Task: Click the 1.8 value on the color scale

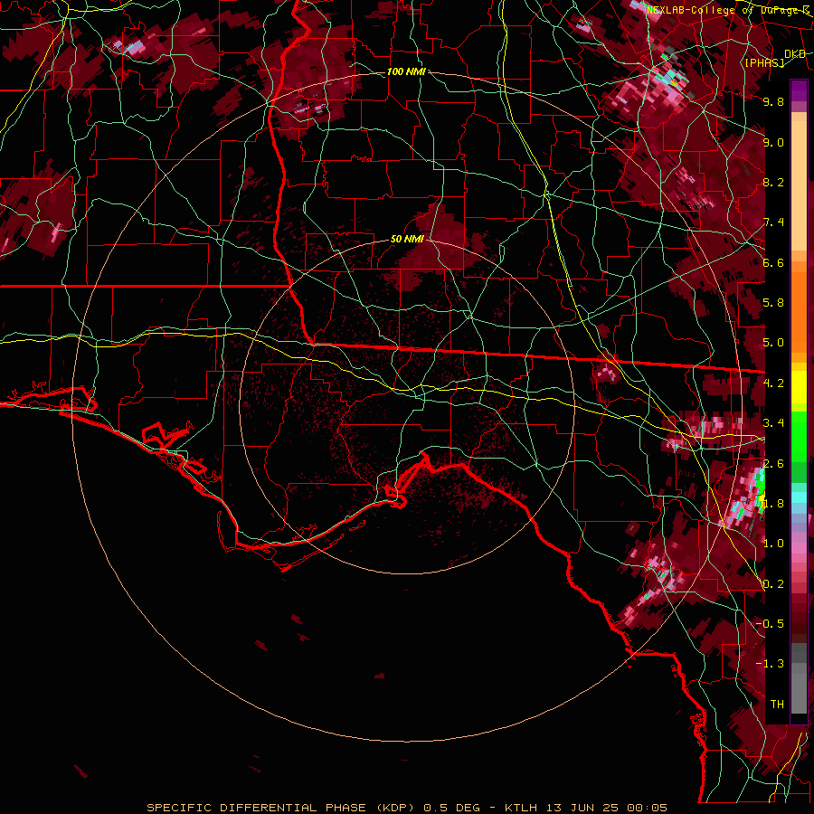Action: (773, 504)
